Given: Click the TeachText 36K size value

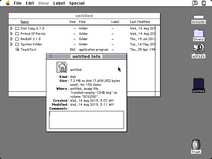Looking at the screenshot, I should coord(73,50).
